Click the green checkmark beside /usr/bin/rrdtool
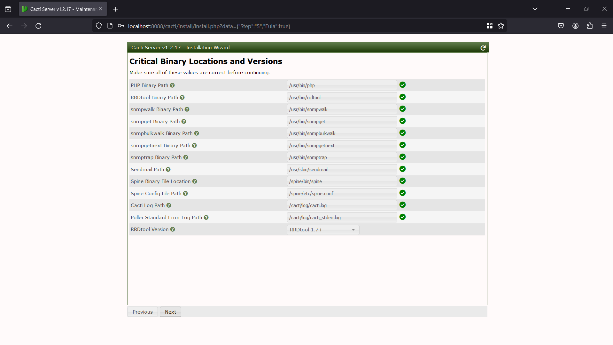Viewport: 613px width, 345px height. pyautogui.click(x=403, y=97)
